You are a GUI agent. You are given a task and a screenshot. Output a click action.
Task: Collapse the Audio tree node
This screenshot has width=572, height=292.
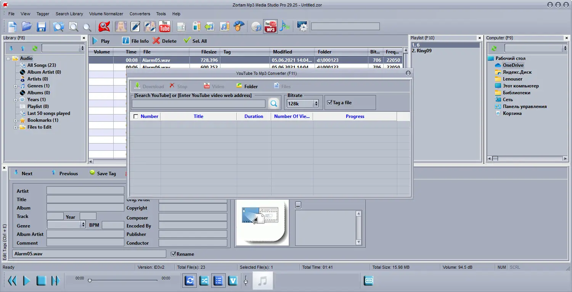coord(8,58)
